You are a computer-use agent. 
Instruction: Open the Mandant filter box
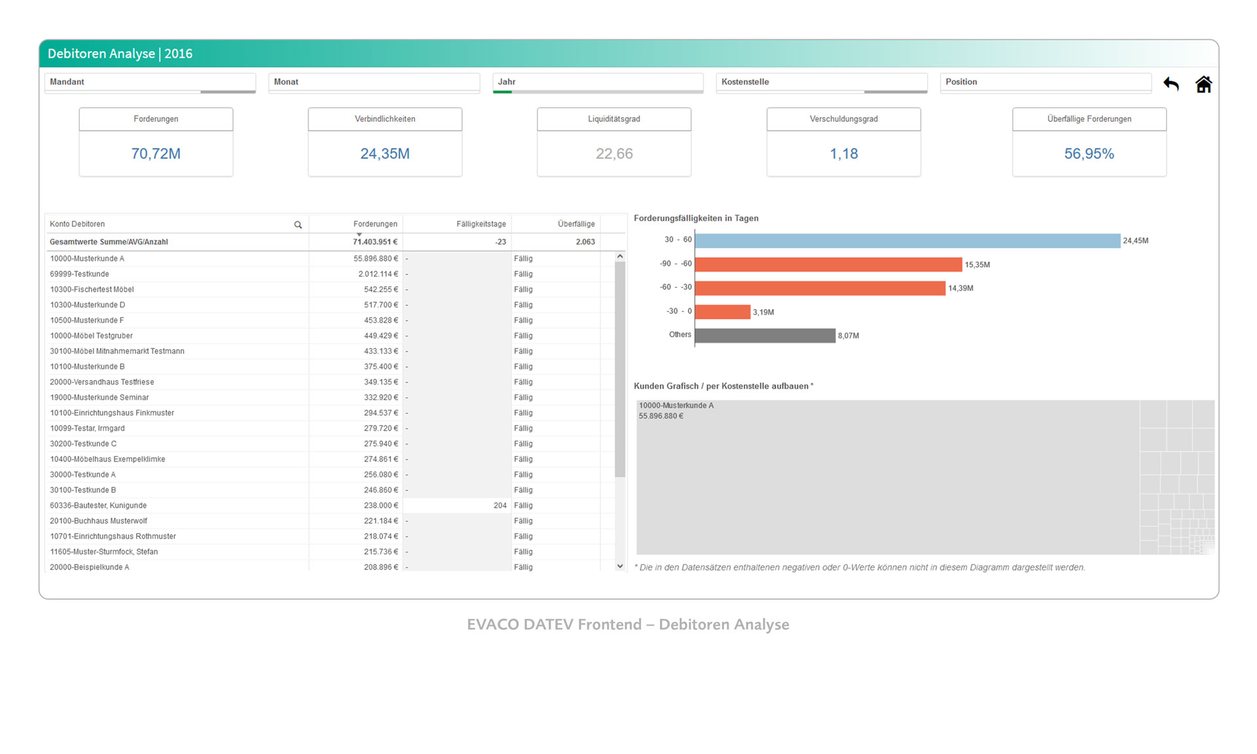click(150, 82)
